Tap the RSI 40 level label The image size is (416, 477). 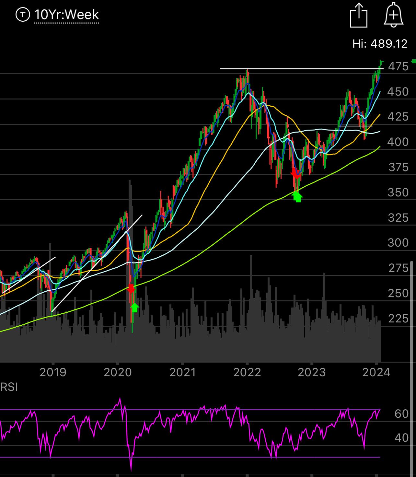[401, 438]
